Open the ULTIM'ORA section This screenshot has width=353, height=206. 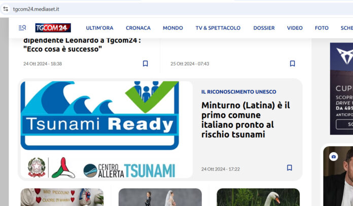(99, 28)
